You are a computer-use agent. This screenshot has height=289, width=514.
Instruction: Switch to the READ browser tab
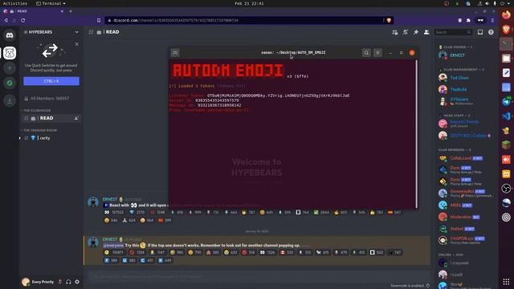33,11
